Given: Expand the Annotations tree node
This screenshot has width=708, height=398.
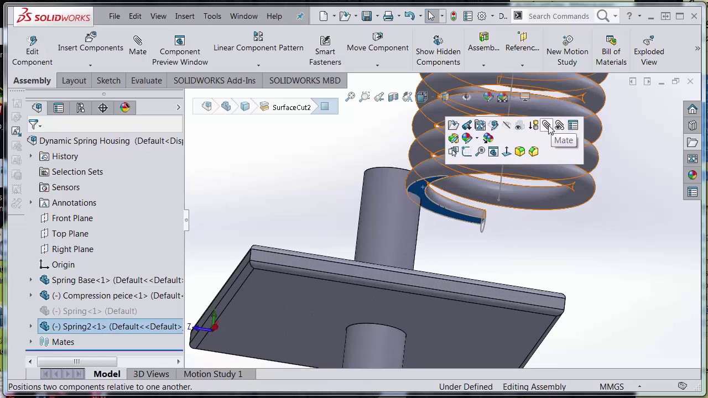Looking at the screenshot, I should [31, 203].
